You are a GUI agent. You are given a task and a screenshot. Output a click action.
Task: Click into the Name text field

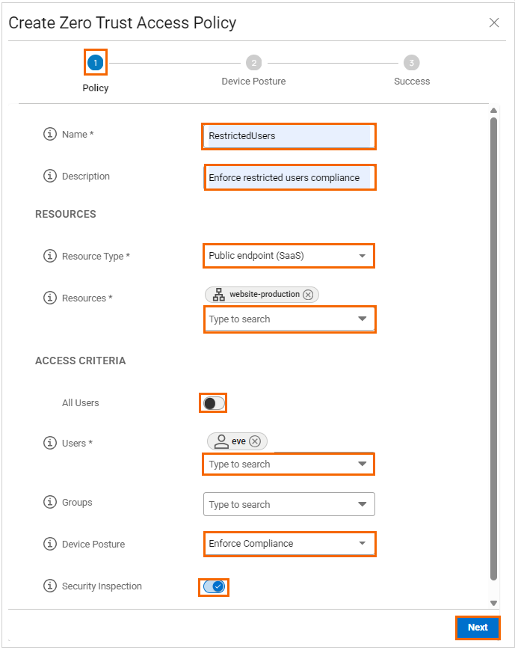pyautogui.click(x=289, y=136)
